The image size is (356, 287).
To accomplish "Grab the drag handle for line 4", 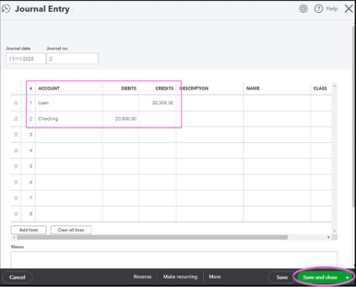I will pyautogui.click(x=16, y=150).
